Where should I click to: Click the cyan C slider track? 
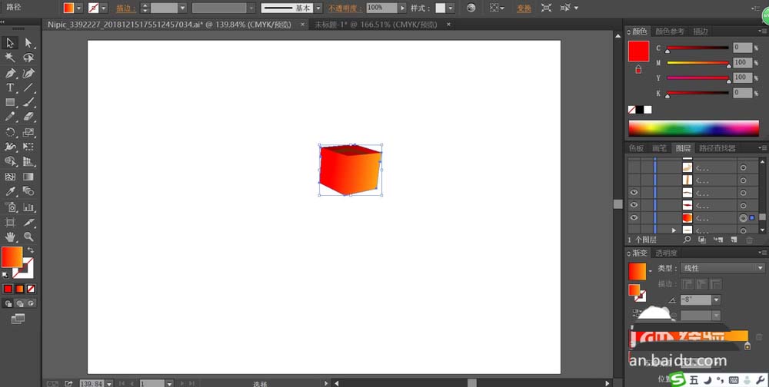pyautogui.click(x=698, y=48)
